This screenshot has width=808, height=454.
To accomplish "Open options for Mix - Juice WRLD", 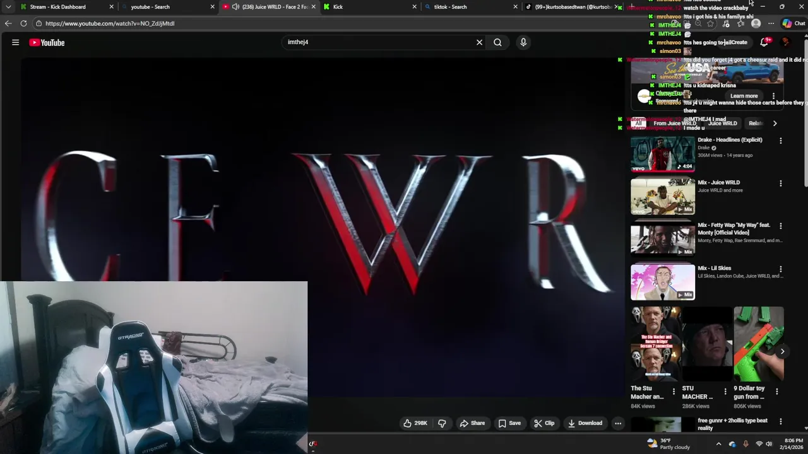I will [x=780, y=183].
